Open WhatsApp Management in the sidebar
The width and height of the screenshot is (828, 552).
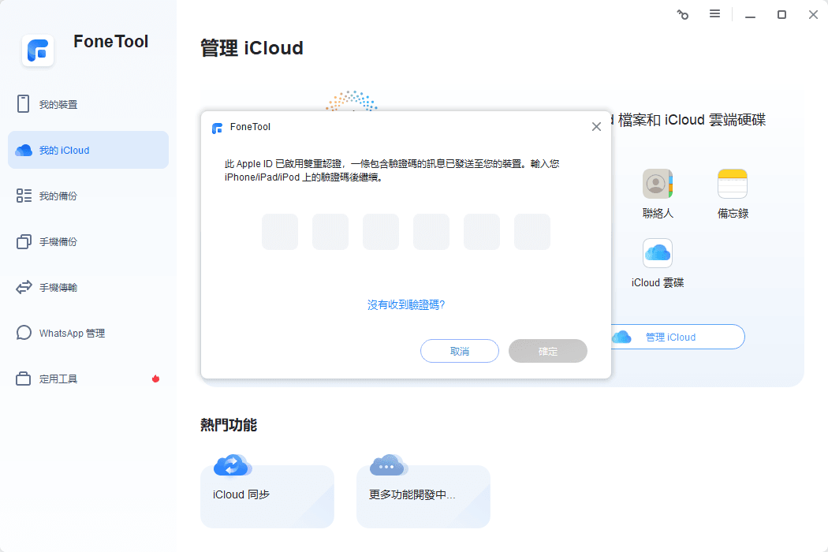coord(71,333)
